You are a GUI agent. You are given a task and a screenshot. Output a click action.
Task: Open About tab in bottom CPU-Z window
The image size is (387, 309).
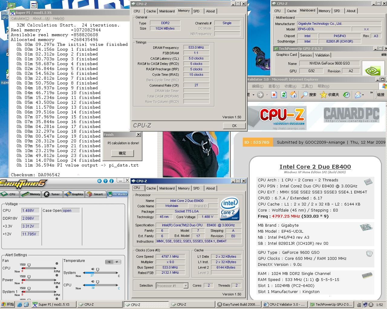point(210,188)
